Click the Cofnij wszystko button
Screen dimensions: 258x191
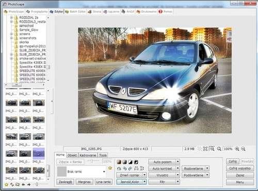pos(240,168)
